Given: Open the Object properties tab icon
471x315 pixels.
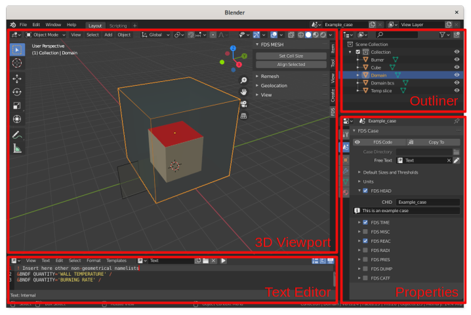Looking at the screenshot, I should pyautogui.click(x=346, y=160).
